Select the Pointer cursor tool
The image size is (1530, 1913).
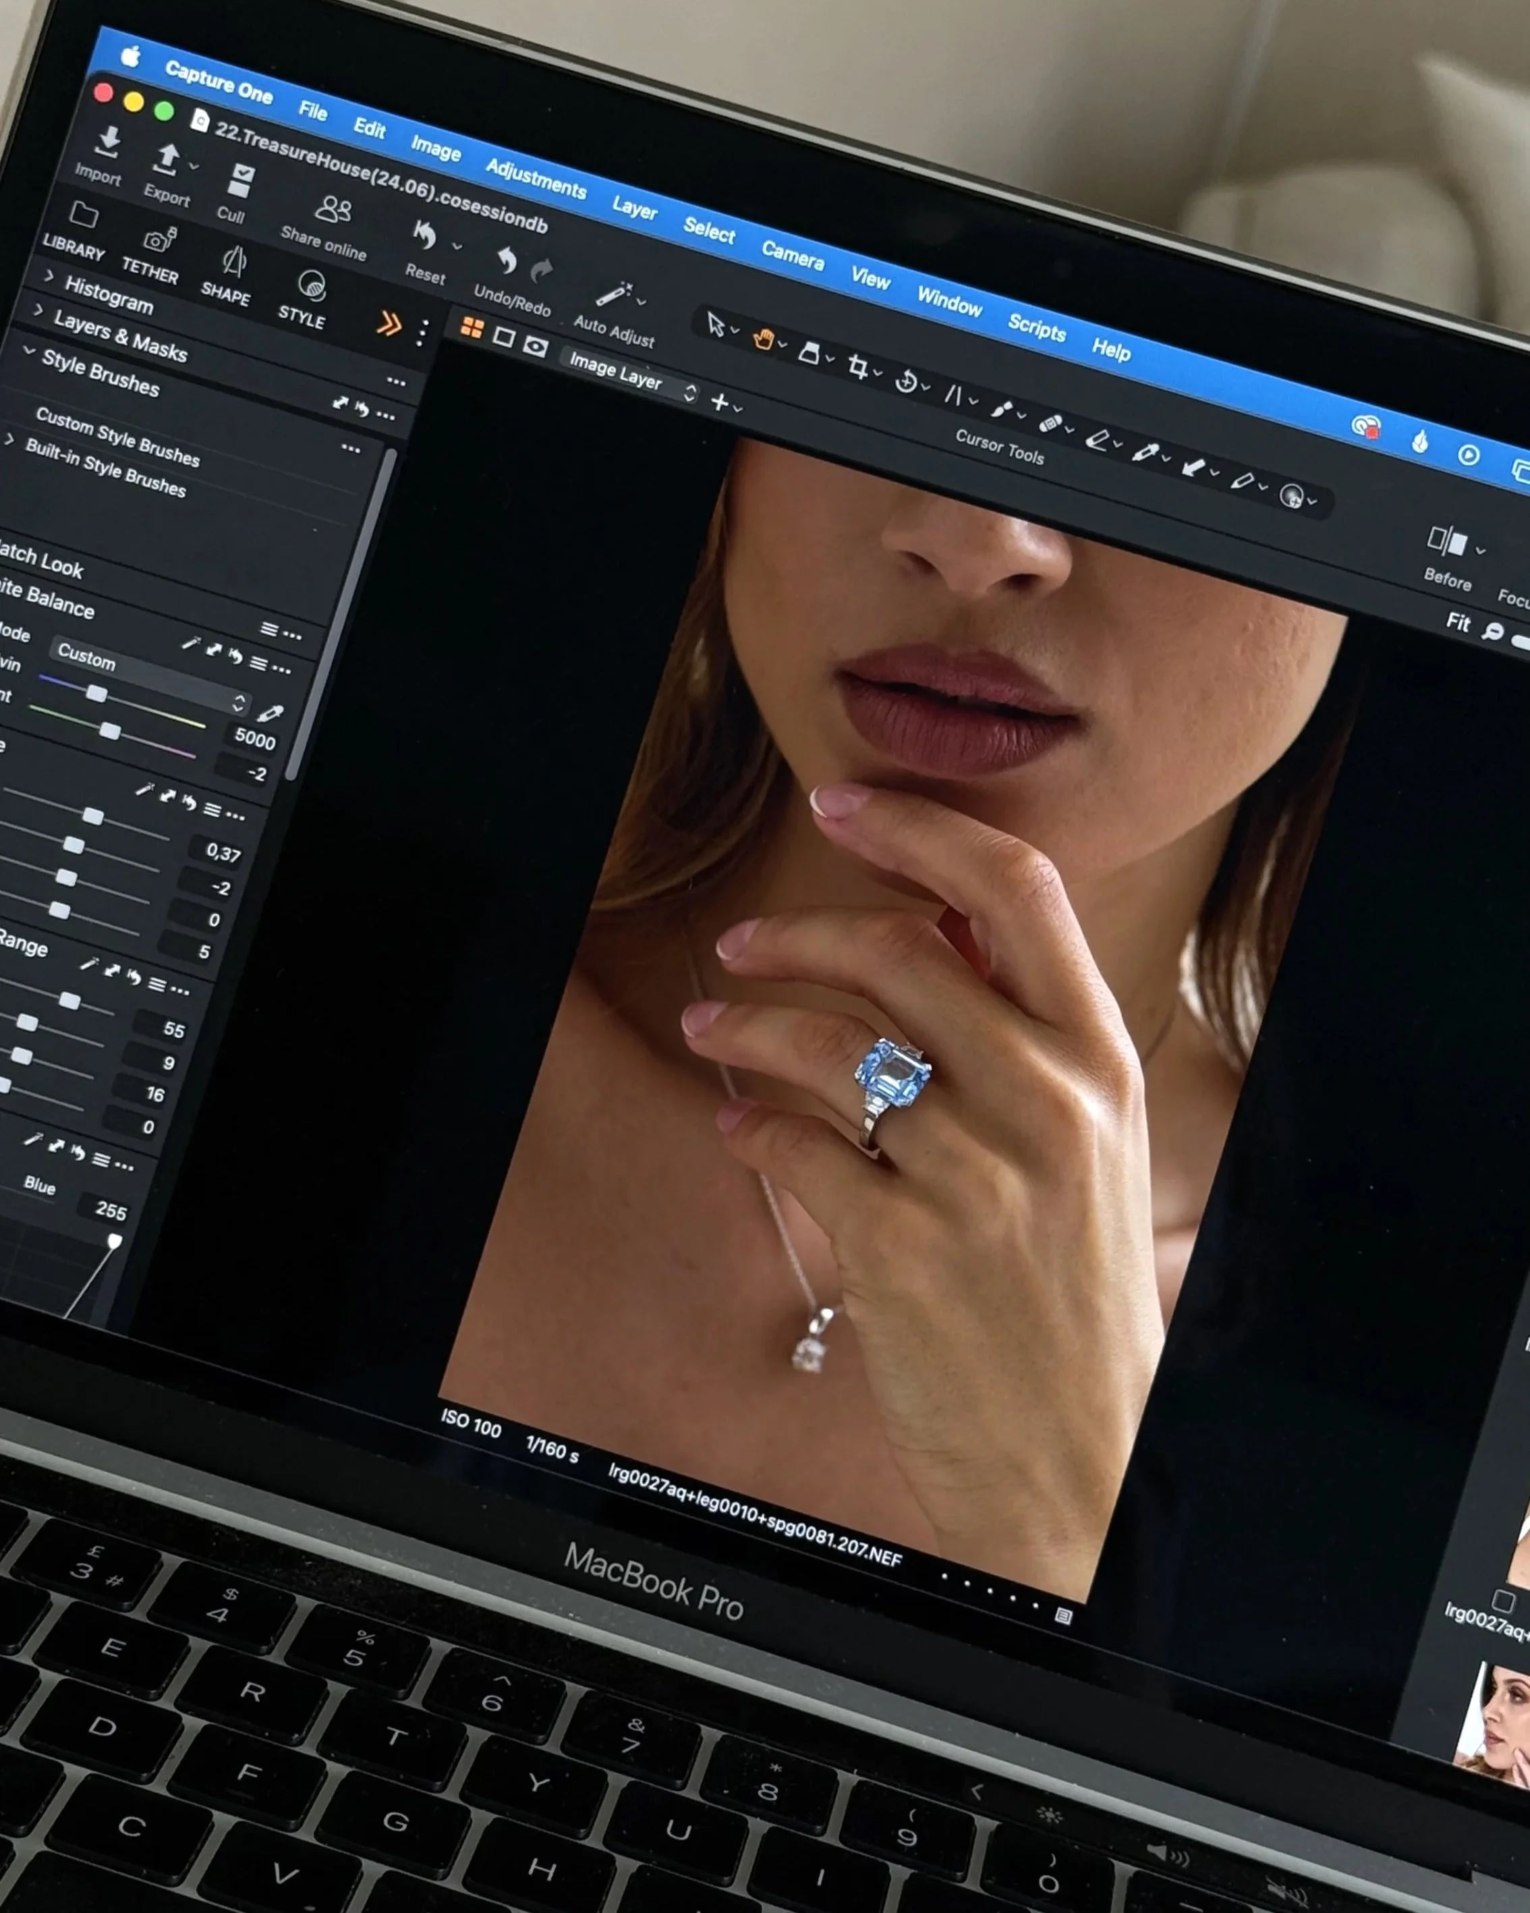pyautogui.click(x=715, y=323)
